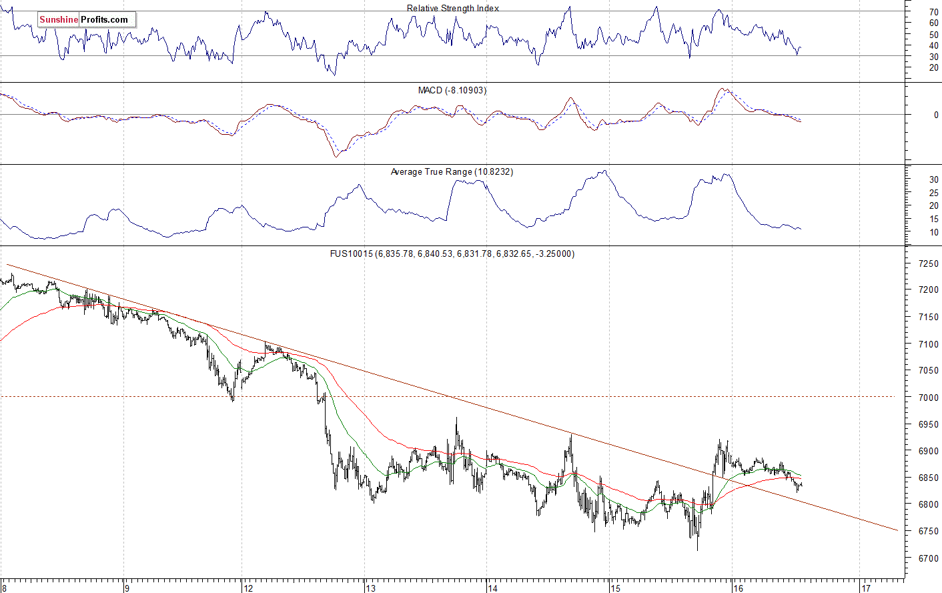The height and width of the screenshot is (593, 942).
Task: Click date label 14 on time axis
Action: pos(492,588)
